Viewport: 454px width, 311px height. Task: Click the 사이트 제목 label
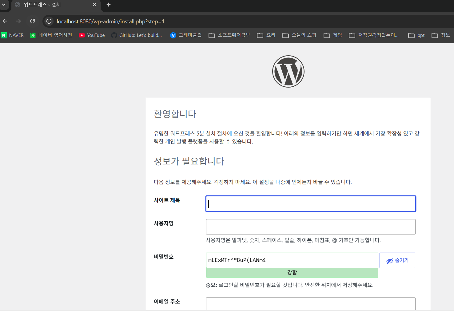[167, 200]
